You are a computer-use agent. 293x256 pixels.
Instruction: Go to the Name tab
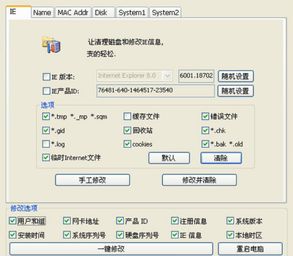point(42,12)
